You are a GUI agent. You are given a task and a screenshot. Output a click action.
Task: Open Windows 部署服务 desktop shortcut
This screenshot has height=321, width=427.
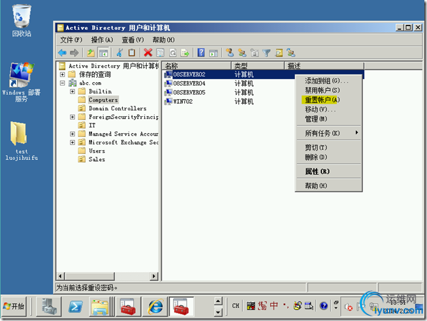point(22,82)
